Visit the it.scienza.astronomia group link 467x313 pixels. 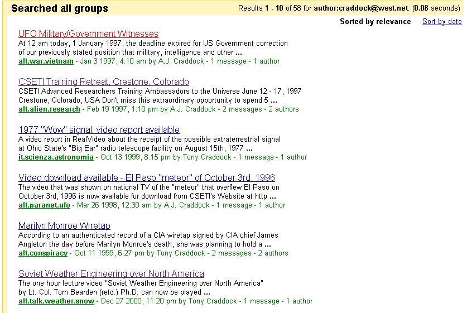[x=56, y=157]
